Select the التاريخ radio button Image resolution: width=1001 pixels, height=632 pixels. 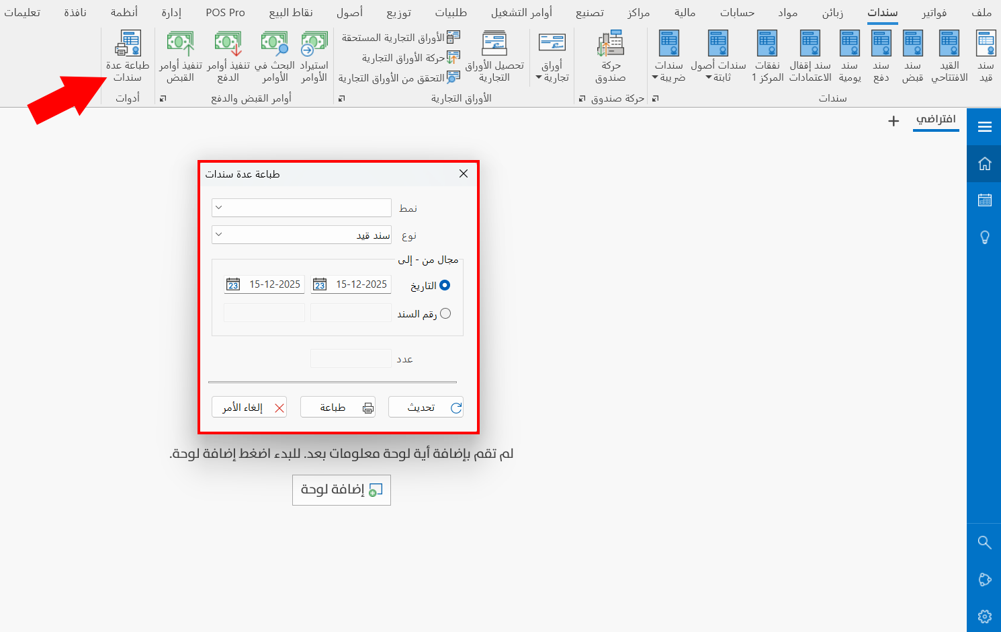tap(445, 285)
